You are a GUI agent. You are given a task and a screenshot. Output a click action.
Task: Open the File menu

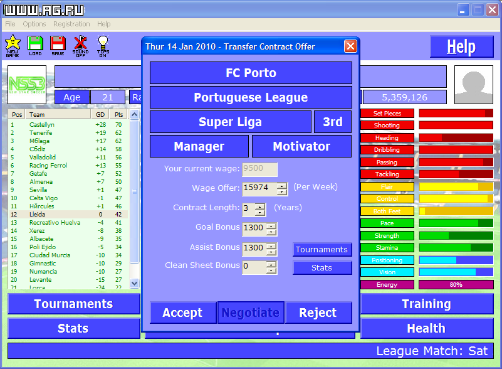tap(10, 24)
